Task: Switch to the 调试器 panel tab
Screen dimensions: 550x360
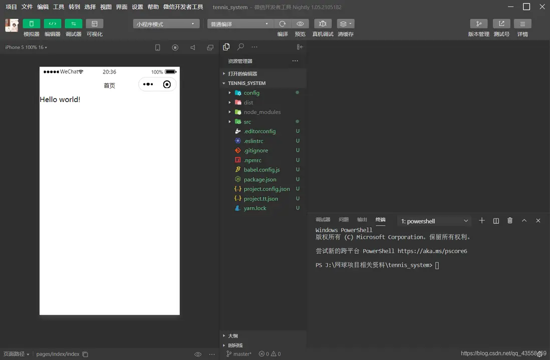Action: coord(323,219)
